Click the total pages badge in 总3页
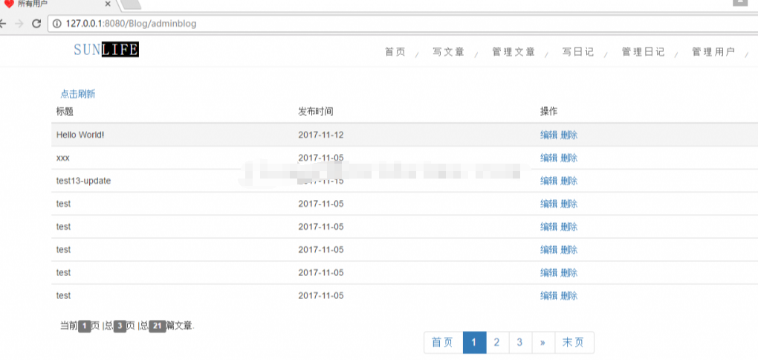Viewport: 758px width, 360px height. (120, 326)
